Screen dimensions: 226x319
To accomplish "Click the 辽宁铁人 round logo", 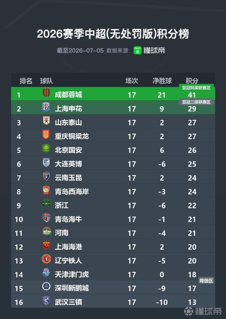I will pyautogui.click(x=46, y=259).
